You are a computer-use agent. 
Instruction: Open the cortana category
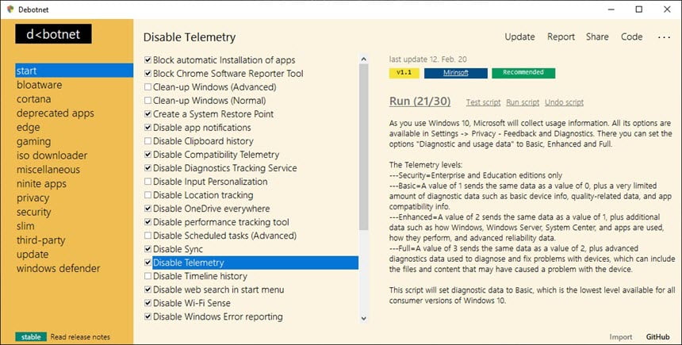[33, 99]
